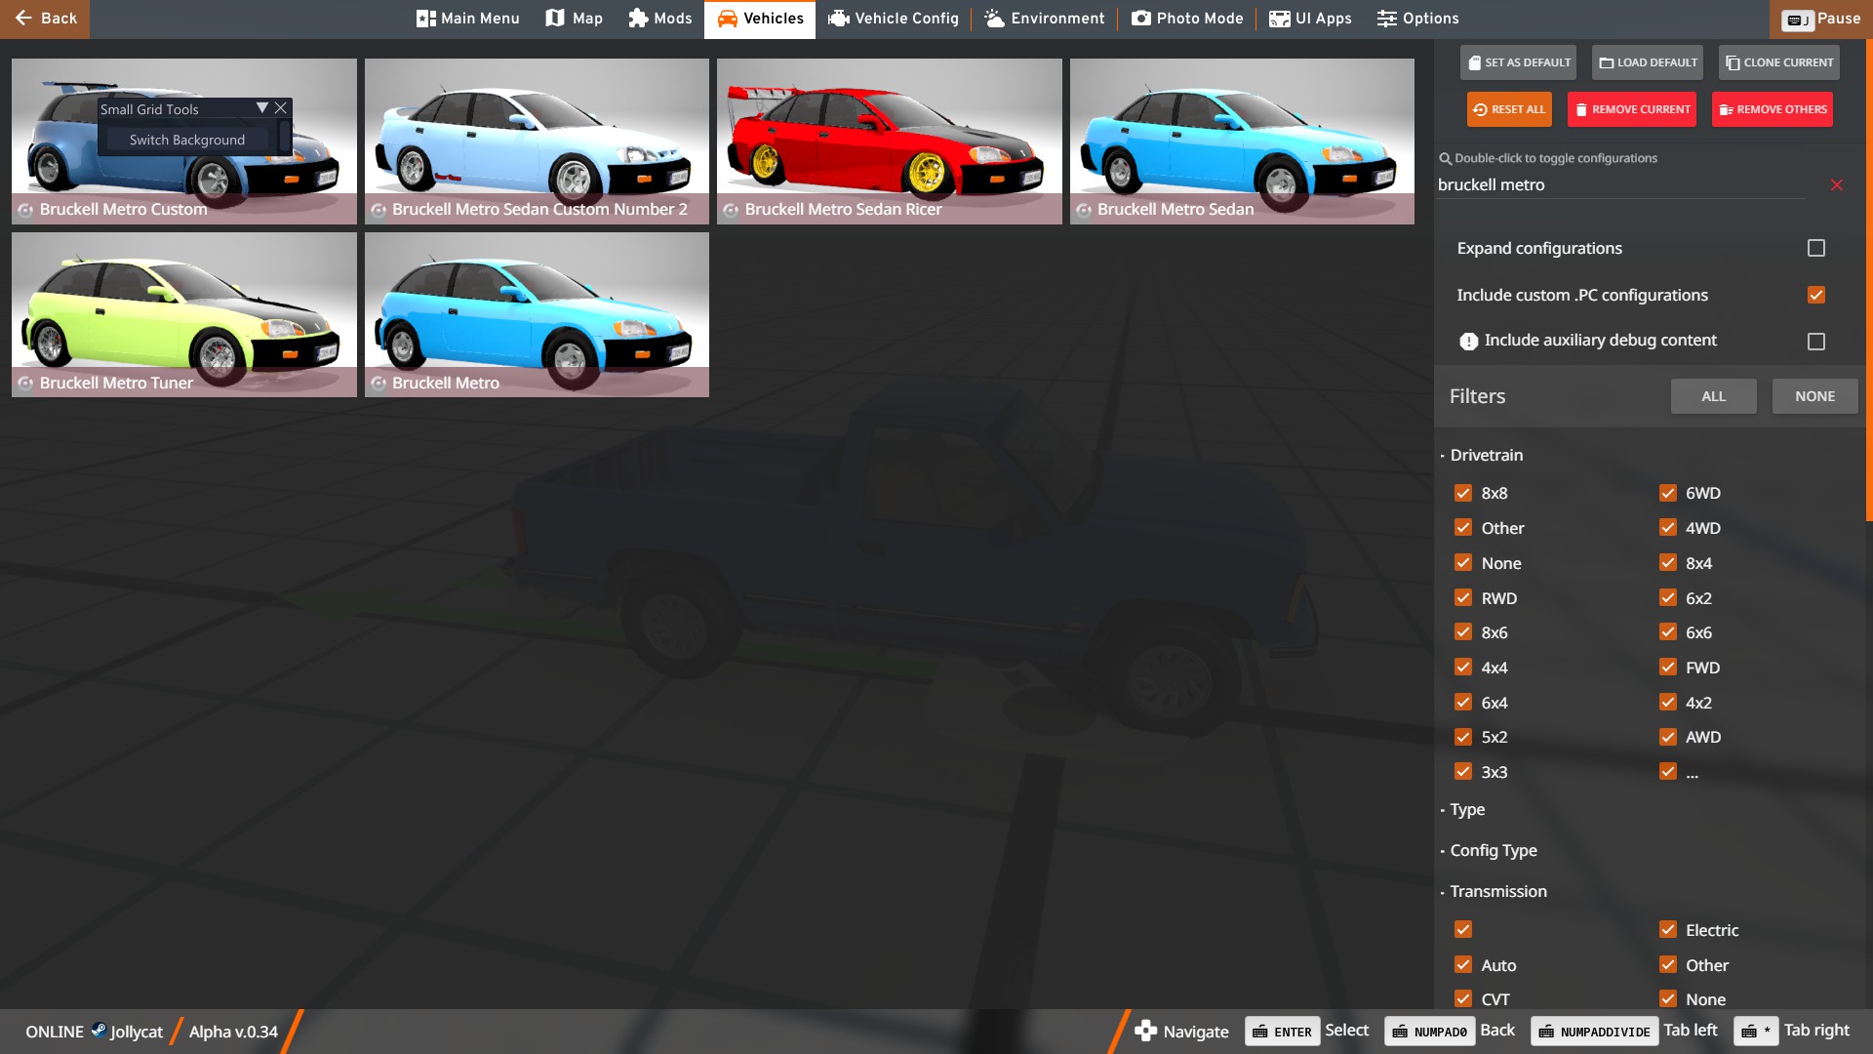Click the Main Menu icon

(425, 19)
